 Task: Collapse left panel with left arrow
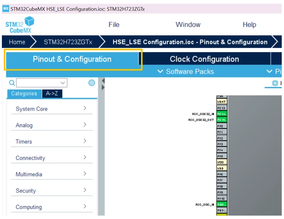click(x=103, y=81)
